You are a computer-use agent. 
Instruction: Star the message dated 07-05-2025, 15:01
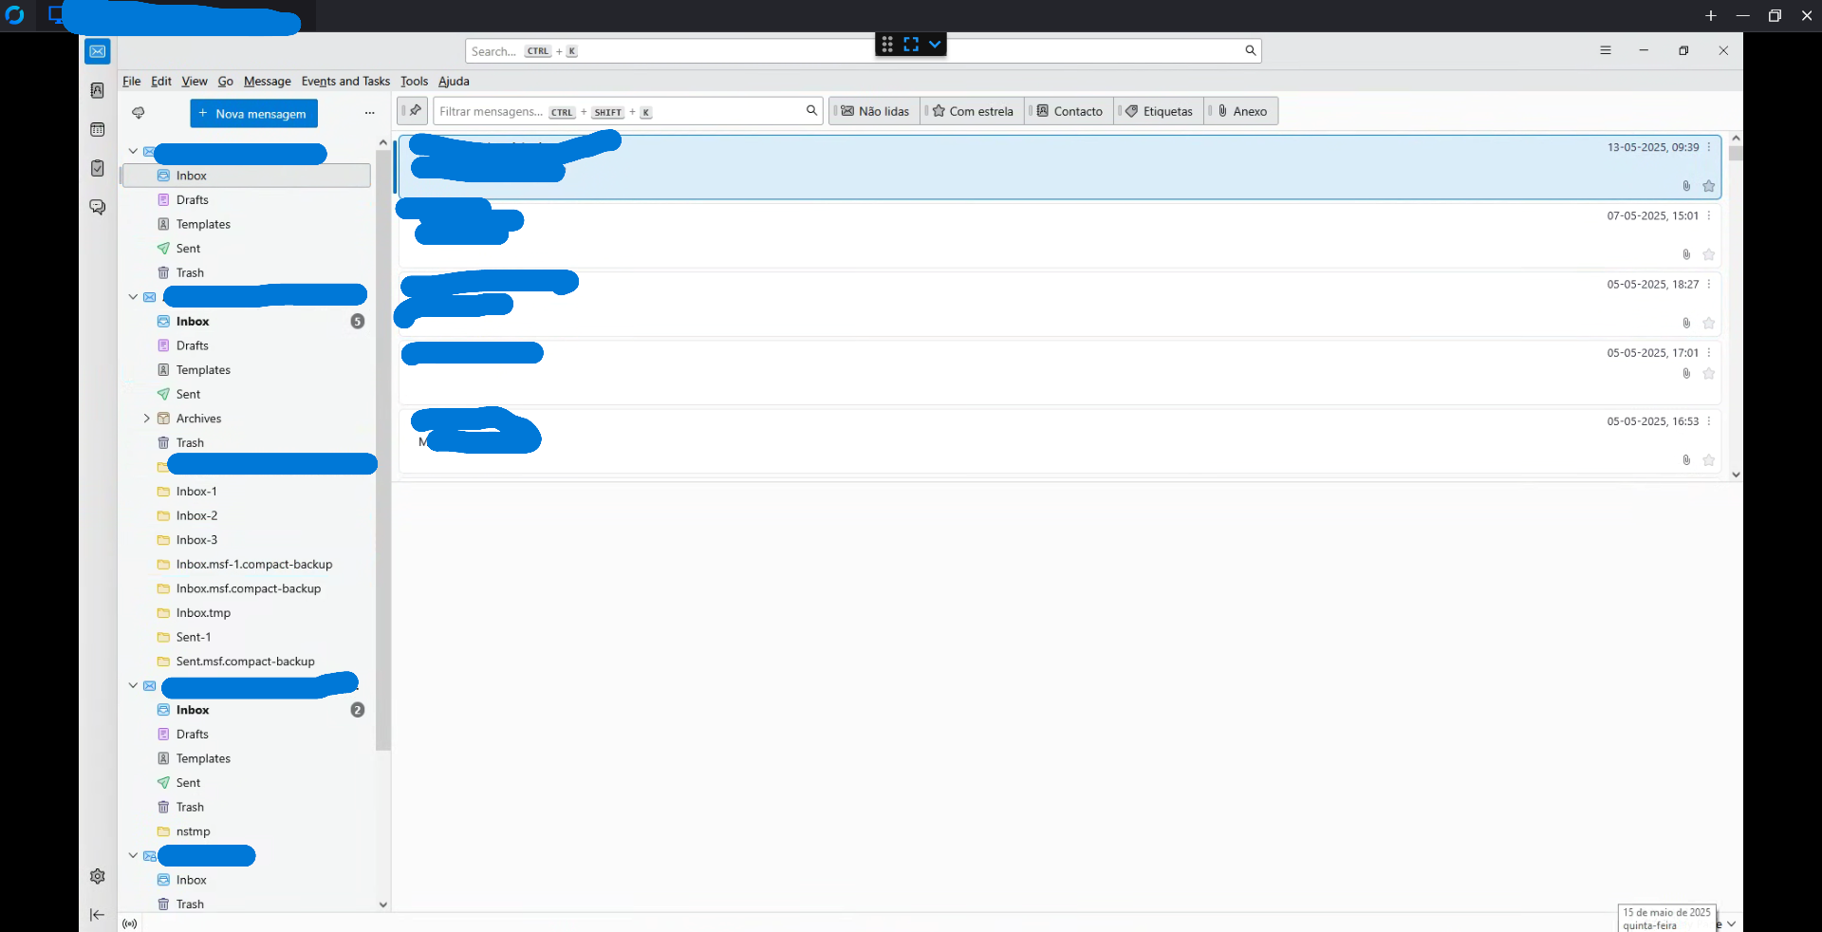(1708, 254)
